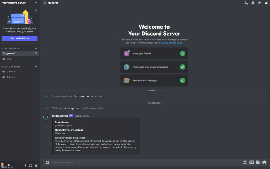Screen dimensions: 270x169
Task: Collapse the Text Channels category
Action: click(x=11, y=48)
